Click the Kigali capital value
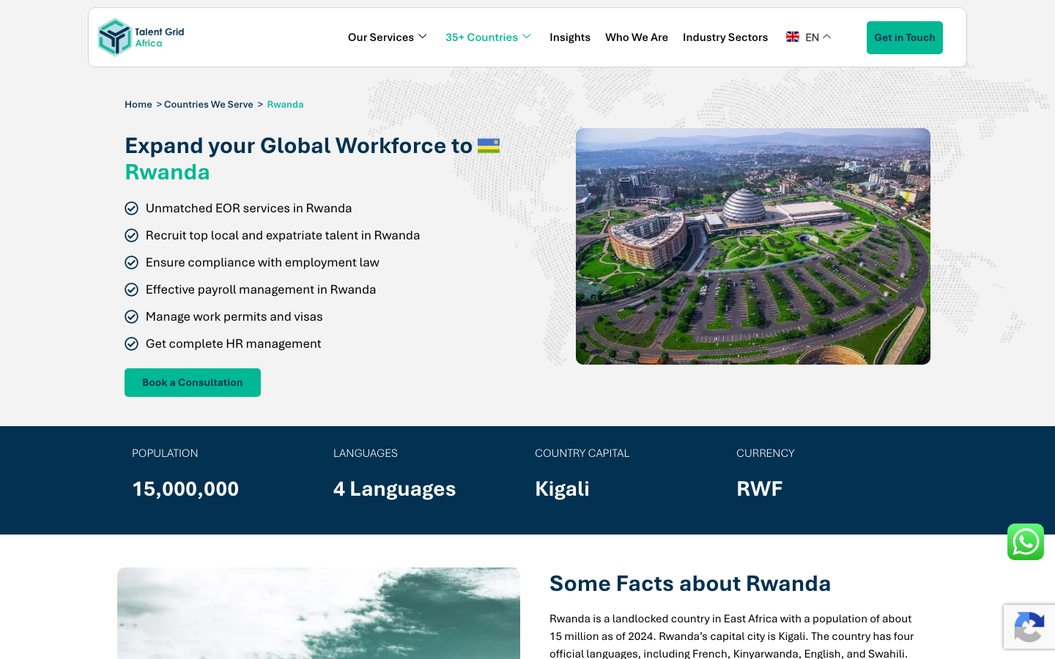 pyautogui.click(x=562, y=488)
